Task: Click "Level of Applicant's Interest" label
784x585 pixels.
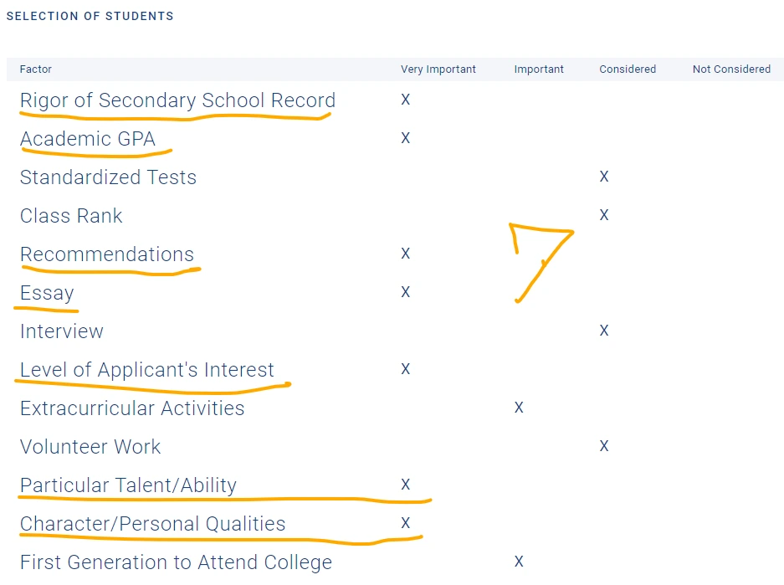Action: [x=147, y=370]
